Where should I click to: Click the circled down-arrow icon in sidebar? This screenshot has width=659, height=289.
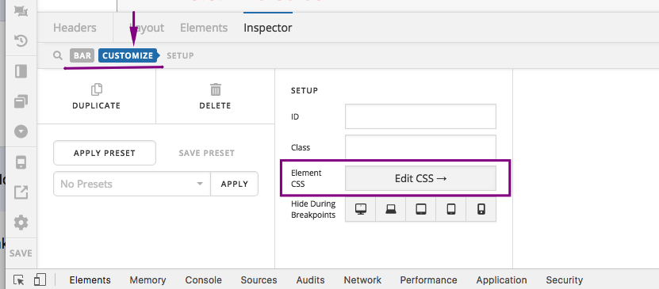coord(21,131)
